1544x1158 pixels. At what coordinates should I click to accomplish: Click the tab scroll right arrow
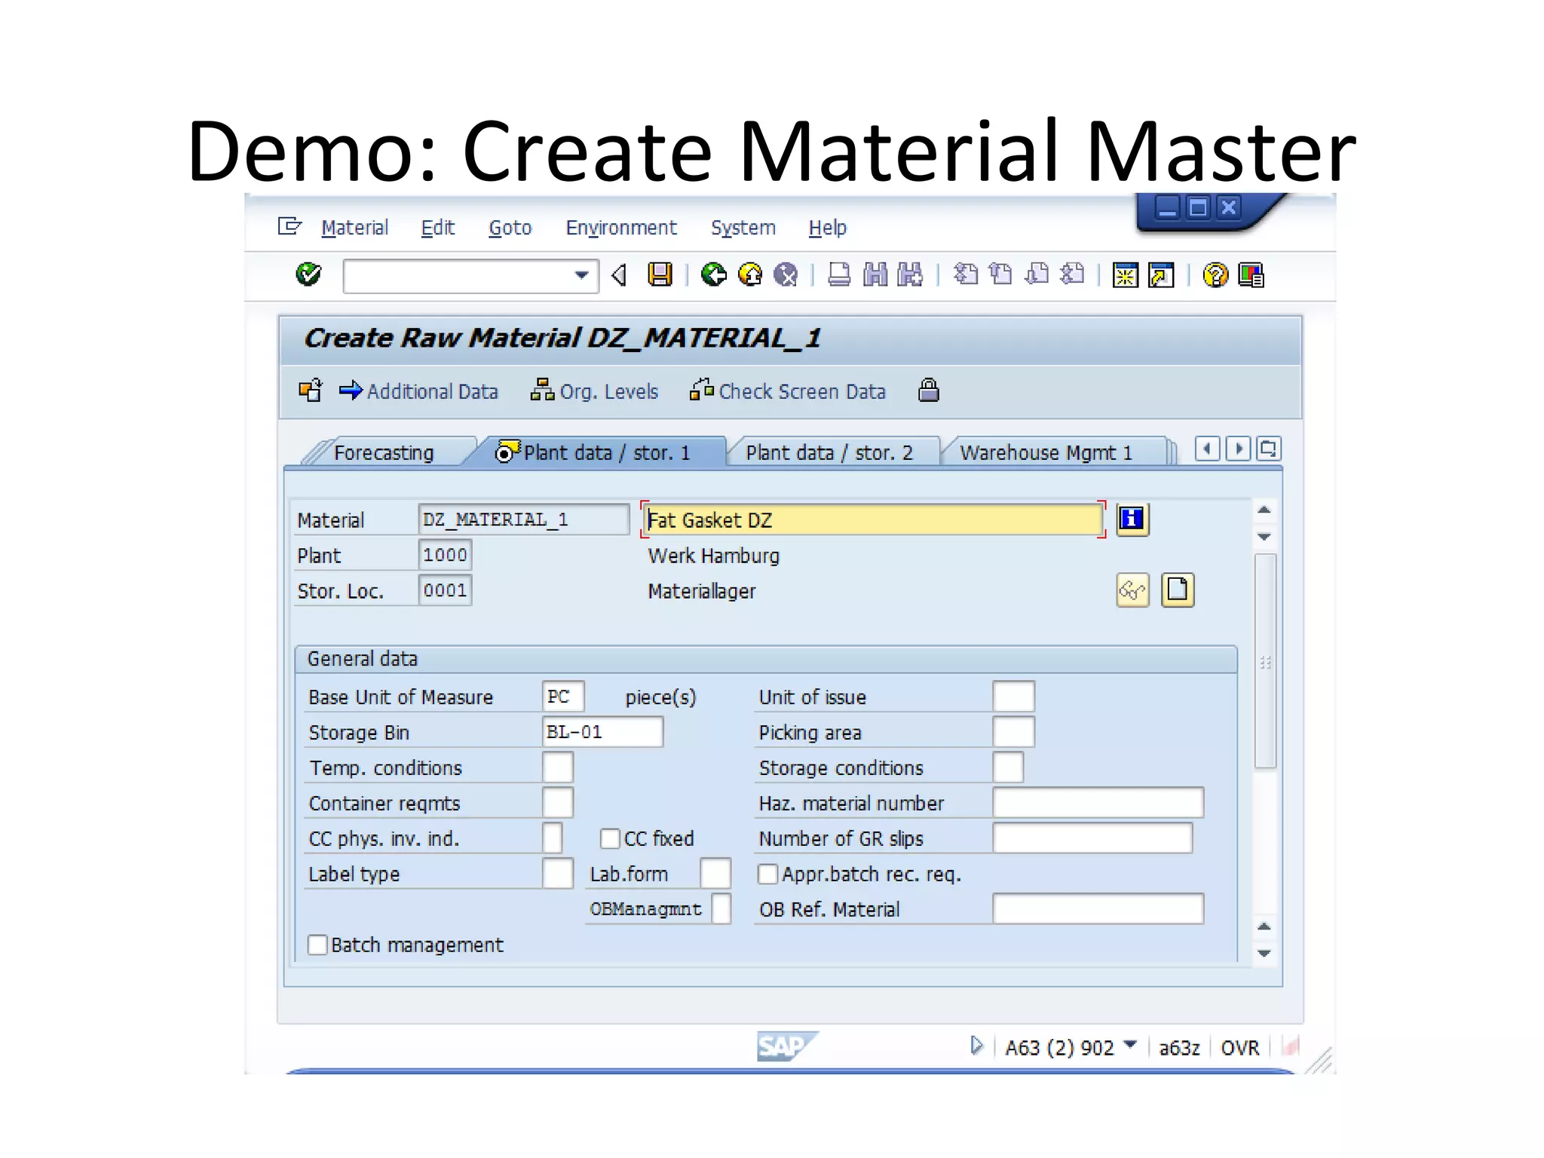[1238, 449]
